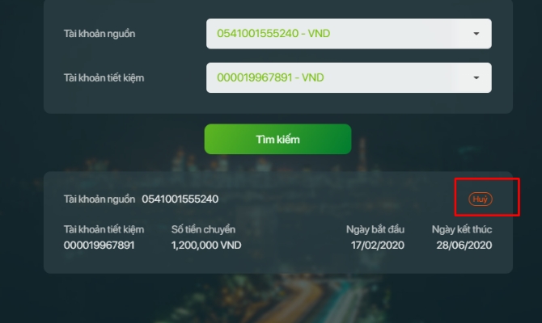This screenshot has width=542, height=323.
Task: Expand the Tài khoản tiết kiệm dropdown arrow
Action: click(x=476, y=78)
